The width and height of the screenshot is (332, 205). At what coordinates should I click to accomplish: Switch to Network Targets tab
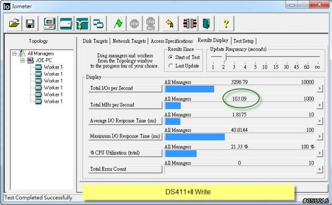point(129,41)
